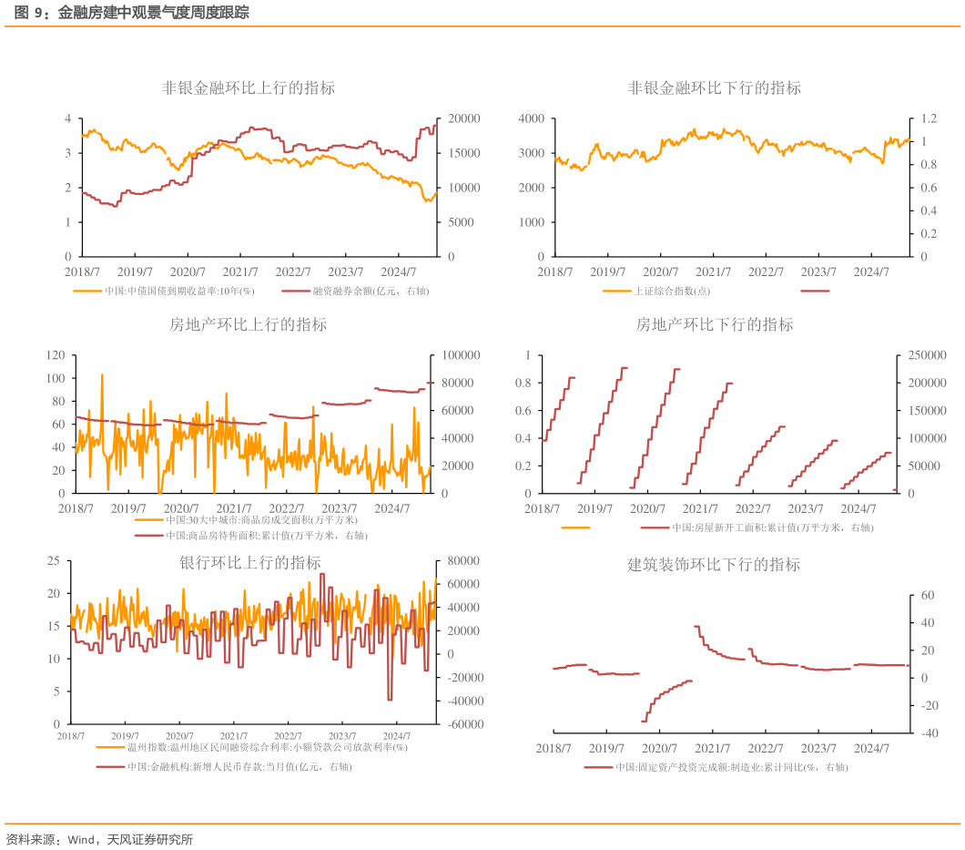
Task: Select the 房地产环比上行的指标 chart title
Action: 249,324
